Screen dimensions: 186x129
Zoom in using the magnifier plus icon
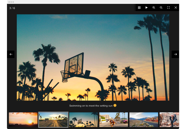point(154,8)
